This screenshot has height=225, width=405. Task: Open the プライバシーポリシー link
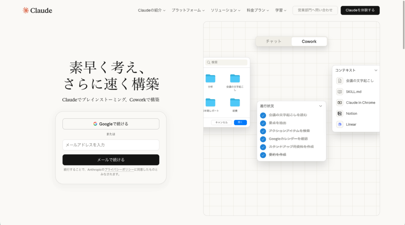(119, 169)
